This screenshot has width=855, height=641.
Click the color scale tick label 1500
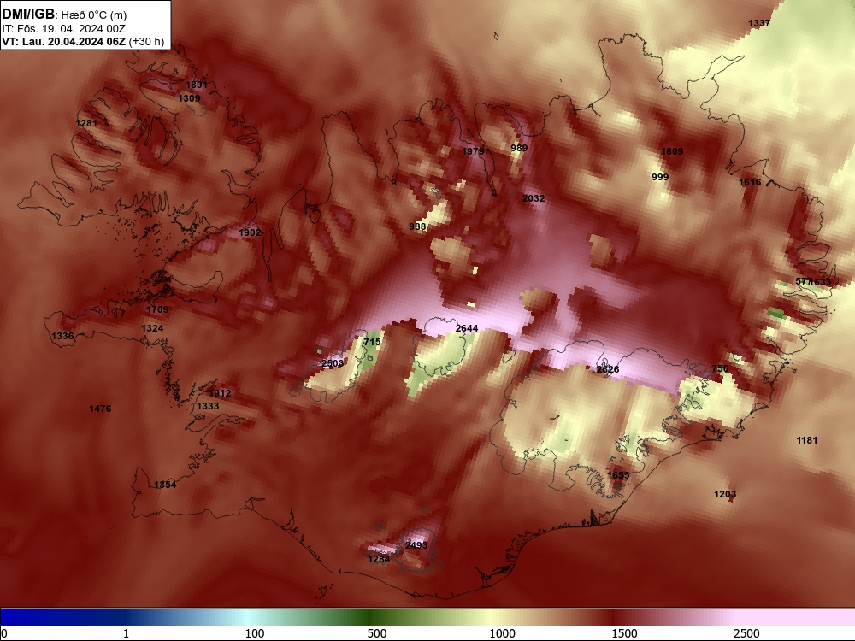(624, 633)
